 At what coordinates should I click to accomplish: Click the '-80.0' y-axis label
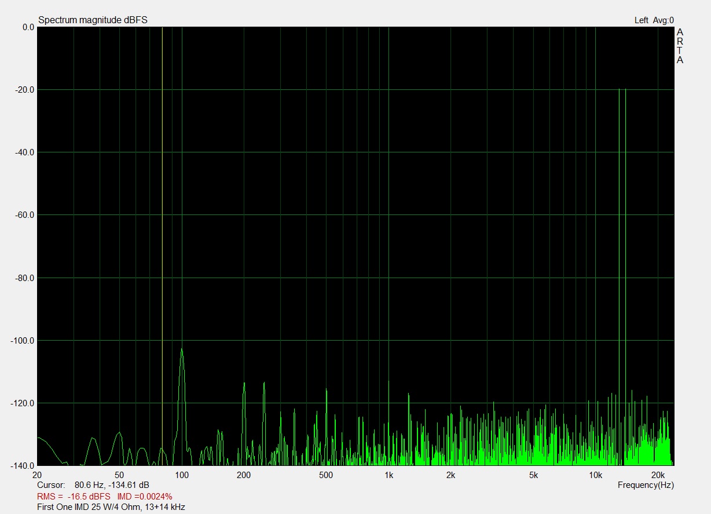(24, 278)
